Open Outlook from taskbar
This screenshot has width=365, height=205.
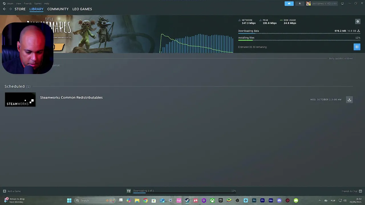(x=162, y=200)
